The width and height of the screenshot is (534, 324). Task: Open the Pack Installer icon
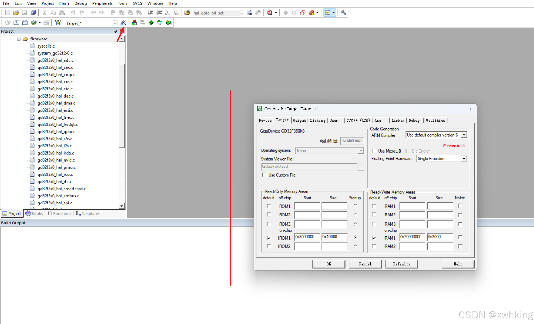tap(168, 23)
